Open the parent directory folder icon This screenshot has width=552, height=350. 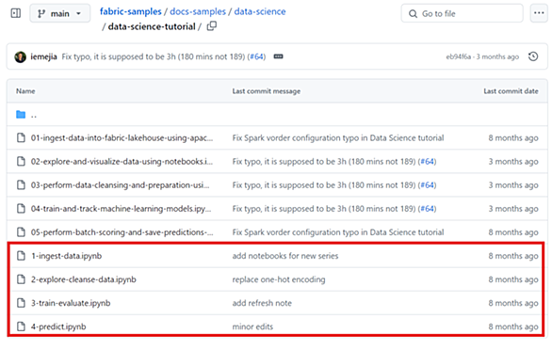(21, 115)
